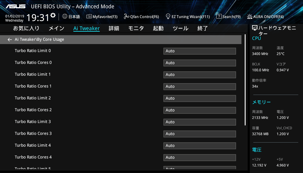The image size is (303, 173).
Task: Click the 34x ratio value
Action: point(255,86)
